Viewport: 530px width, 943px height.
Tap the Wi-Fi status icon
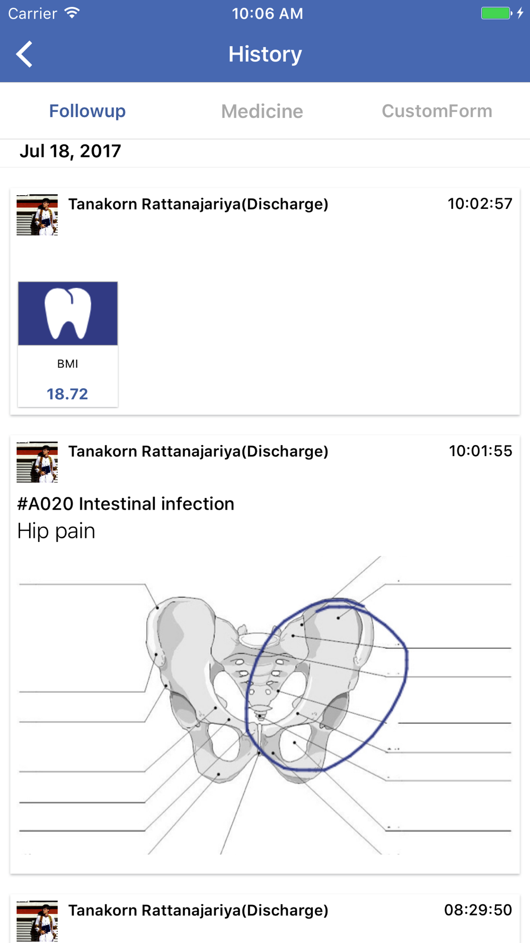[72, 13]
